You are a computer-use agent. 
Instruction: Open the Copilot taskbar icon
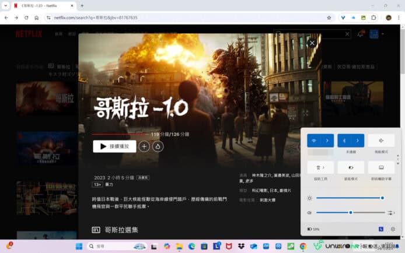point(167,247)
